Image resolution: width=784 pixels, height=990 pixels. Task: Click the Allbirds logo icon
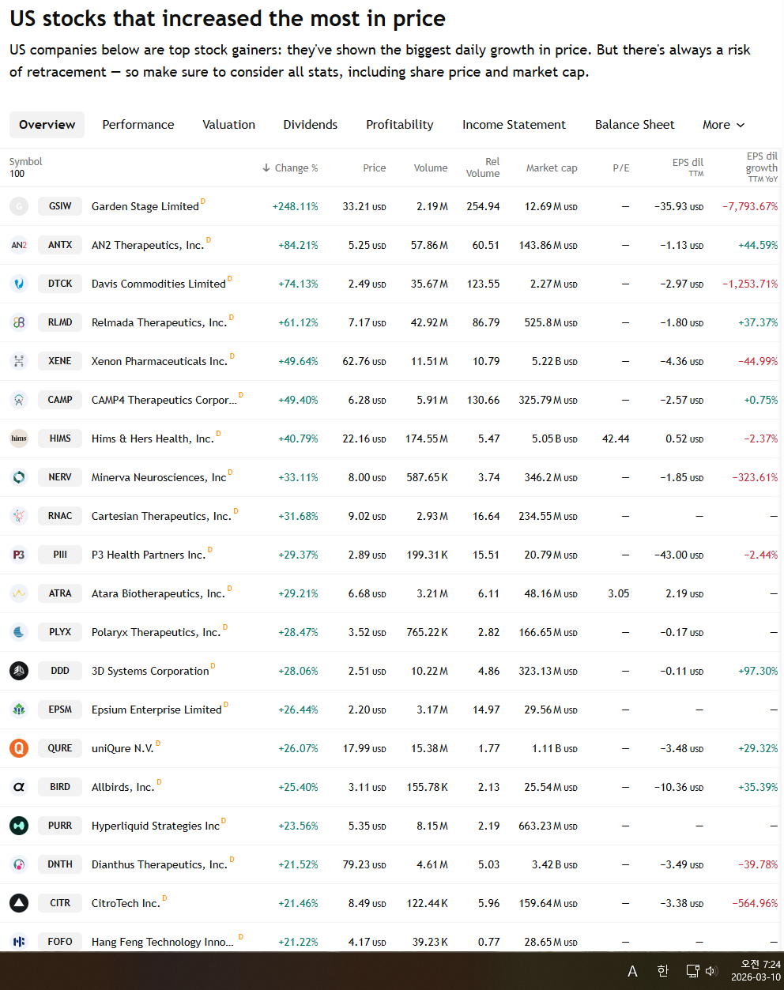(x=19, y=787)
